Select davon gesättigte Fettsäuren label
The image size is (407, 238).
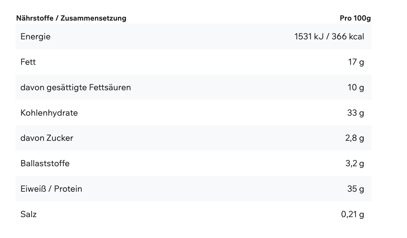pos(76,88)
